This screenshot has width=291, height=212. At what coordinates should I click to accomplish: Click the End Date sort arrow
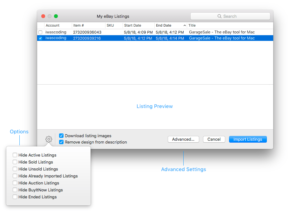[185, 25]
